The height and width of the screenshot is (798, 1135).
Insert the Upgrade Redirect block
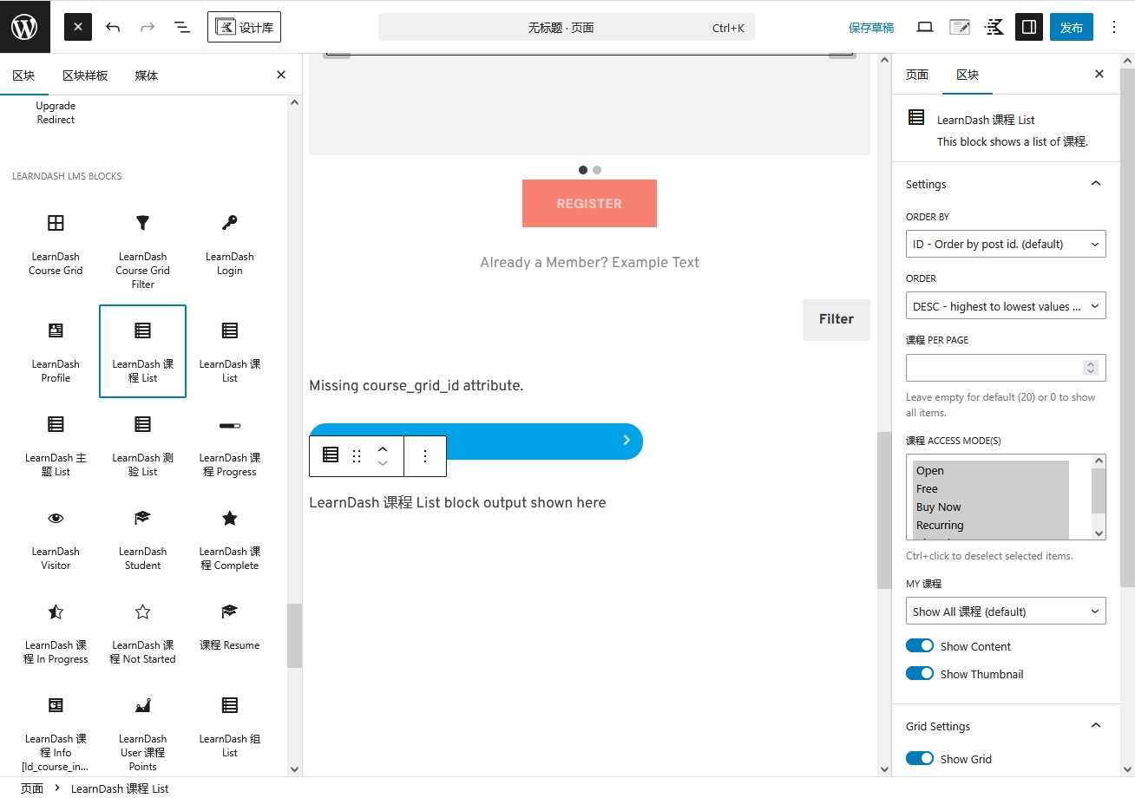tap(56, 113)
